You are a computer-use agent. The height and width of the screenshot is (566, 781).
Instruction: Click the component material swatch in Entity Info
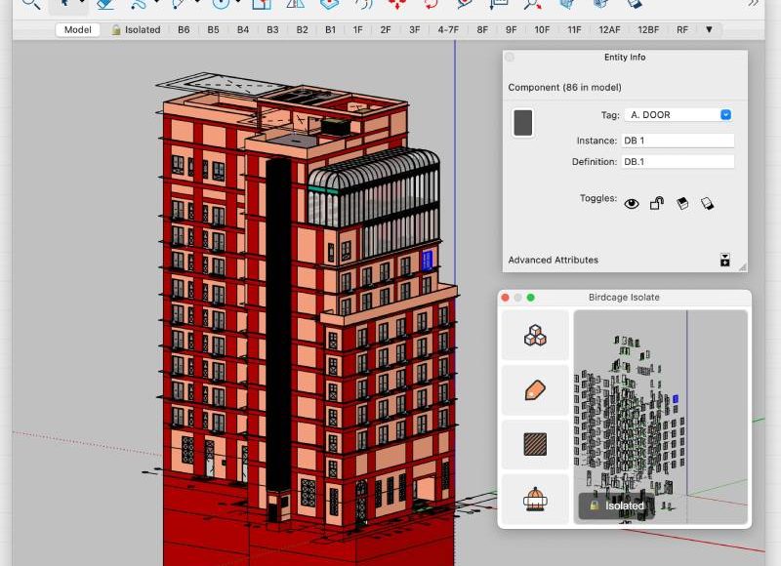pyautogui.click(x=523, y=123)
